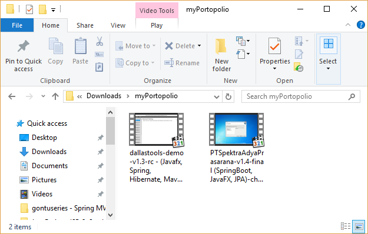368x234 pixels.
Task: Click the Move to button
Action: (x=135, y=46)
